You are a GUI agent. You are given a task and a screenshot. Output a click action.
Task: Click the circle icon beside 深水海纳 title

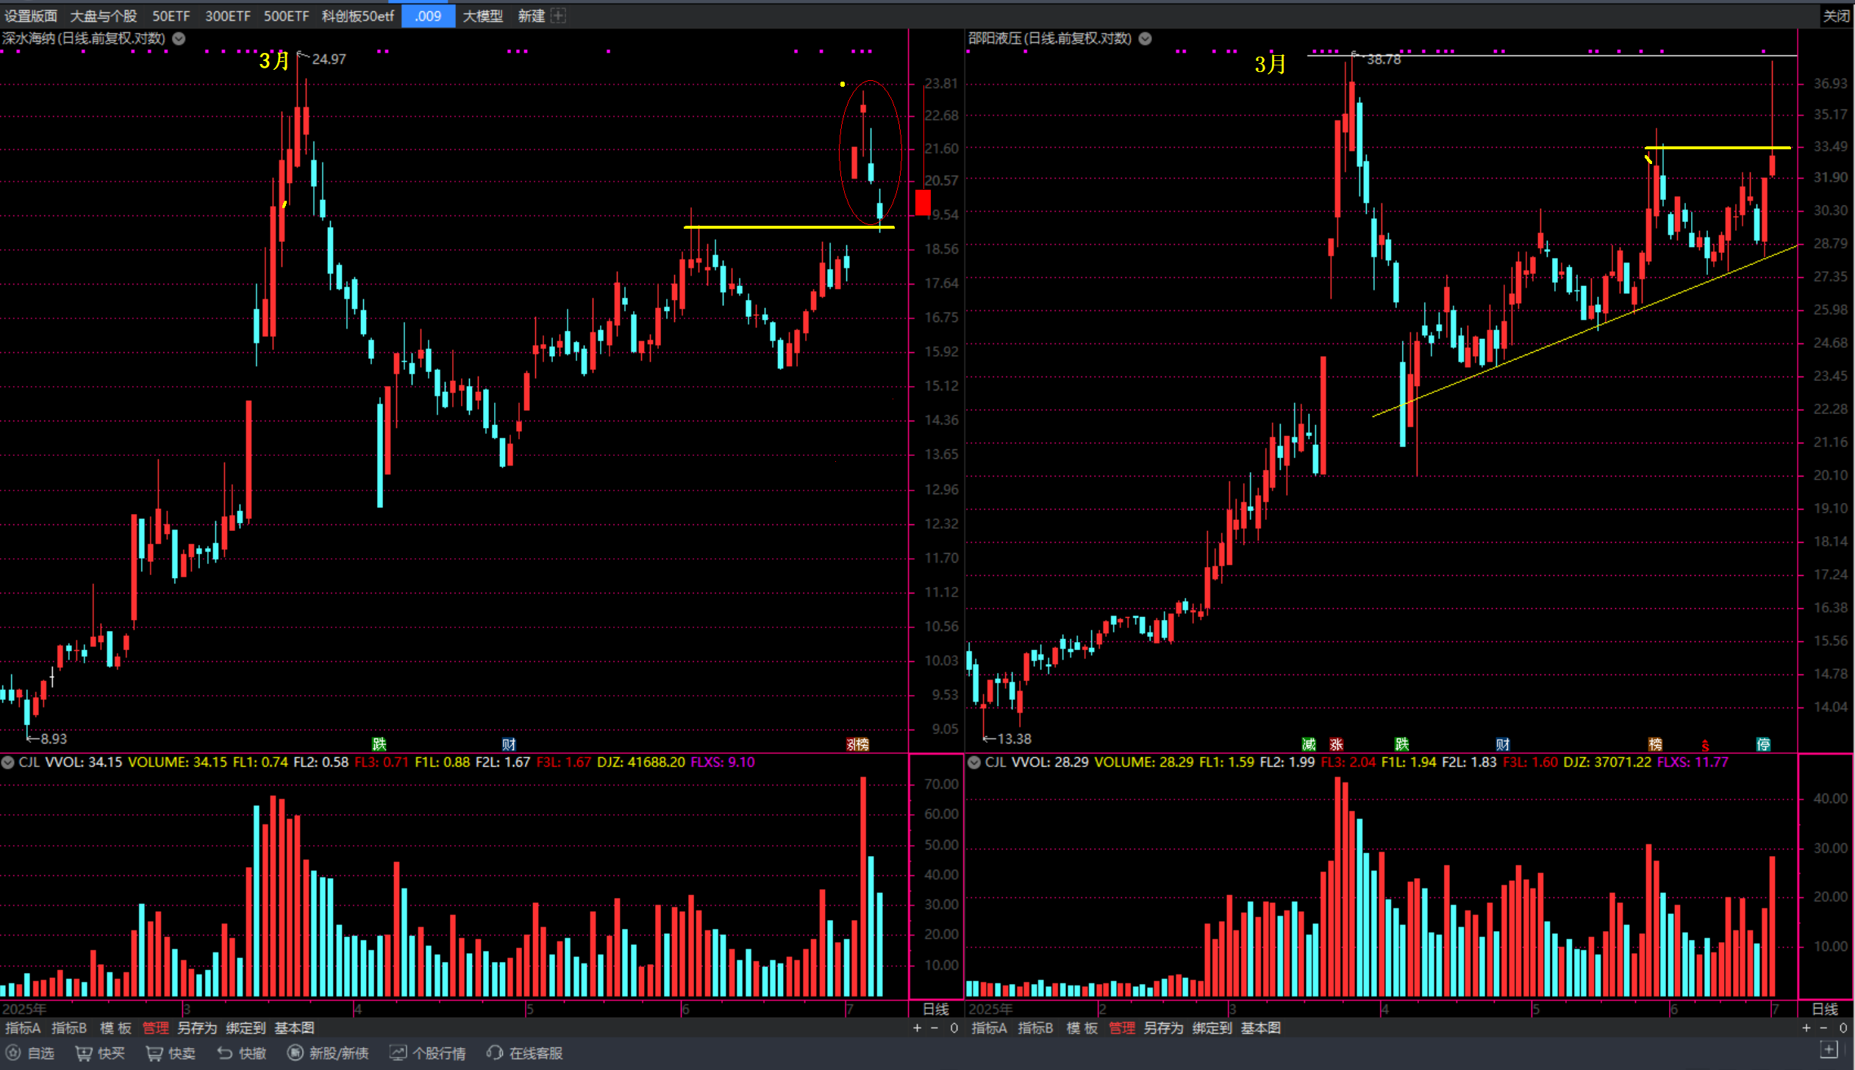pos(179,38)
